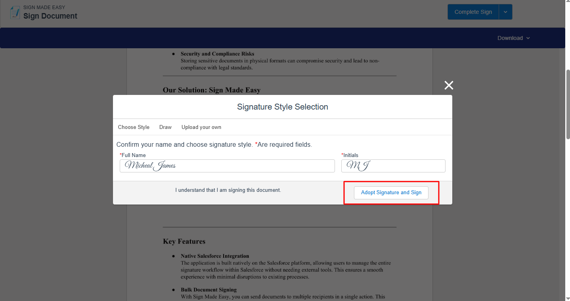Screen dimensions: 570x301
Task: Click the Sign Made Easy logo icon
Action: click(15, 12)
